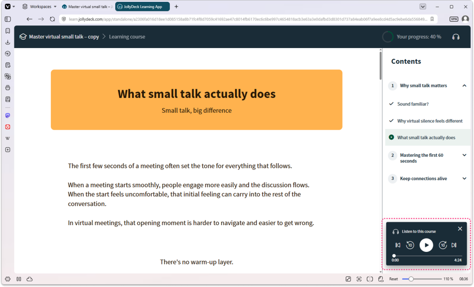Capture page screenshot camera icon
Image resolution: width=474 pixels, height=287 pixels.
click(359, 279)
